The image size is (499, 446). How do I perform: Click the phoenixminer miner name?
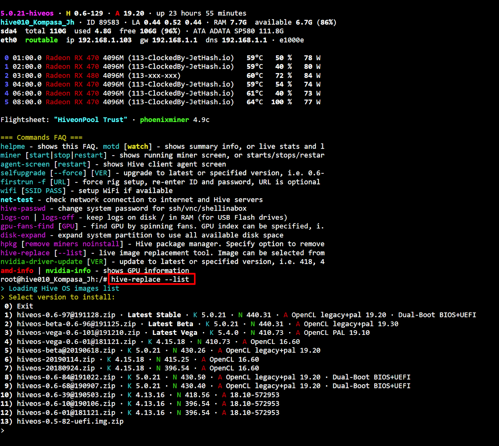pos(164,120)
